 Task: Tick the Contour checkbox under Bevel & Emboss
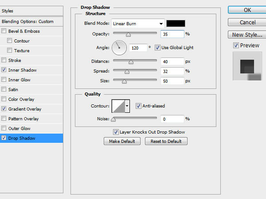point(9,41)
